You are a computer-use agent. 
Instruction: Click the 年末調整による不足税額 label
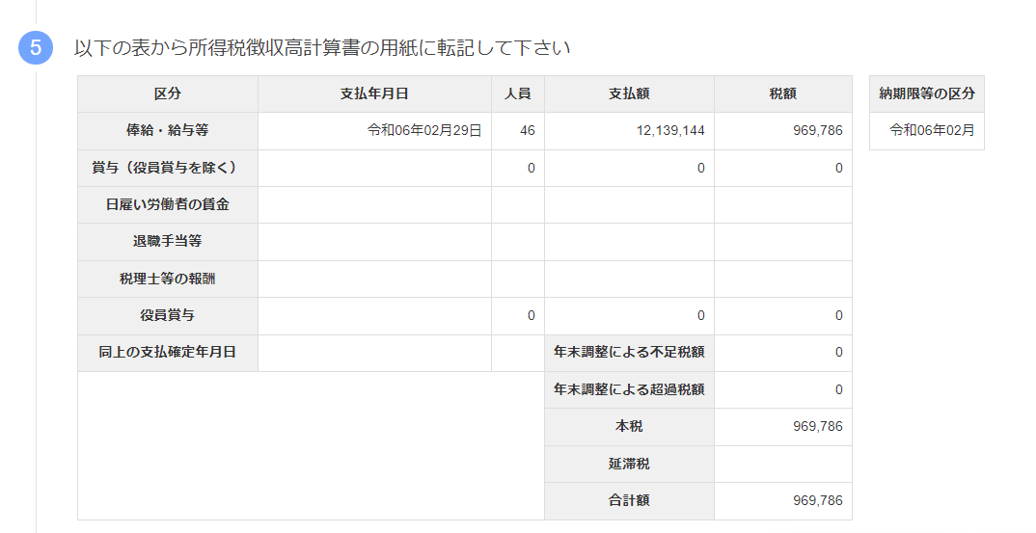[629, 353]
